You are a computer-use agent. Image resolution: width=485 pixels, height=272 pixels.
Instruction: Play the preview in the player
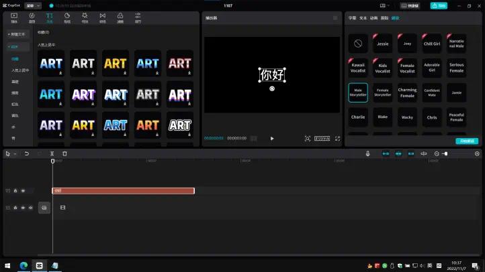click(x=272, y=139)
